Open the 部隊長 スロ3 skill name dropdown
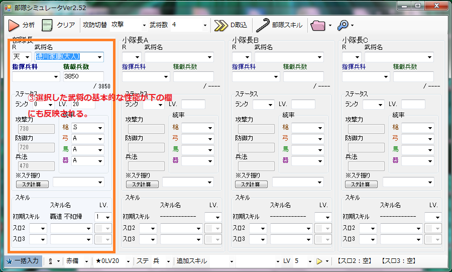Screen dimensions: 452x272 88,240
